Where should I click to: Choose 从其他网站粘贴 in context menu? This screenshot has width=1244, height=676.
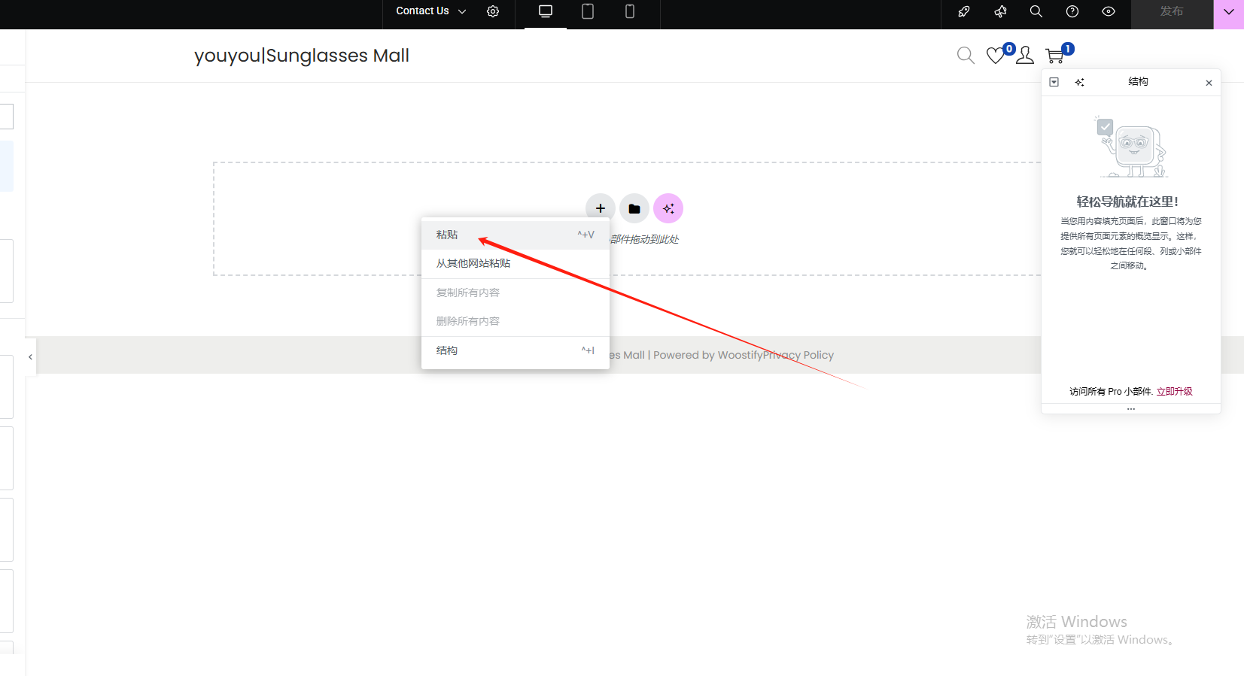(x=473, y=263)
